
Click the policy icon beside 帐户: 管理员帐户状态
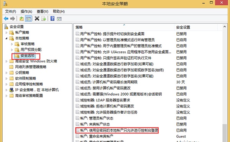77,118
